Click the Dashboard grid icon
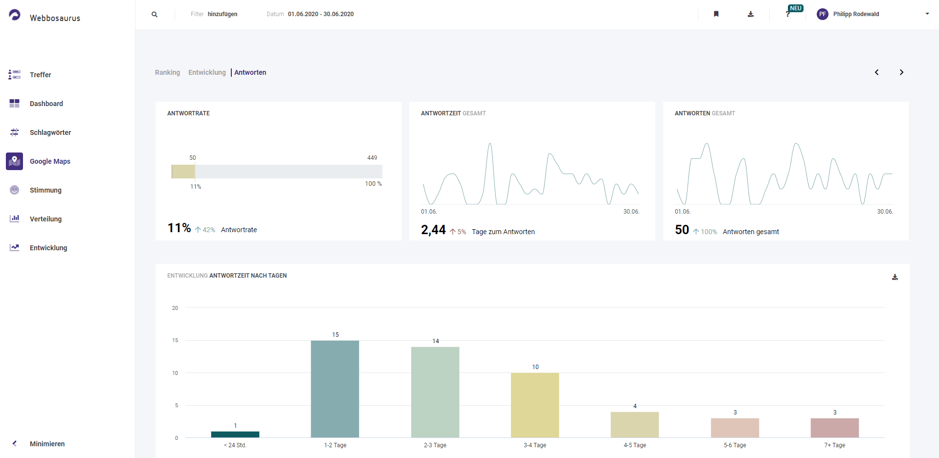The height and width of the screenshot is (458, 939). tap(15, 104)
